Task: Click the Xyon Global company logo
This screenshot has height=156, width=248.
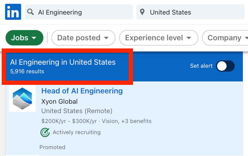Action: tap(22, 99)
